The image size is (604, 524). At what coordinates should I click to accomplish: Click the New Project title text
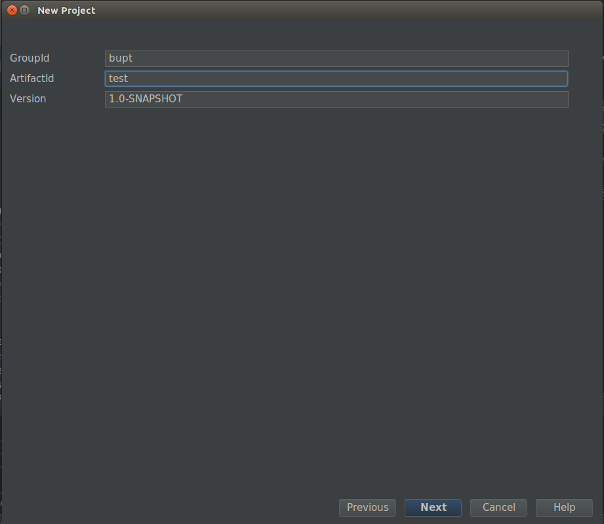(66, 10)
